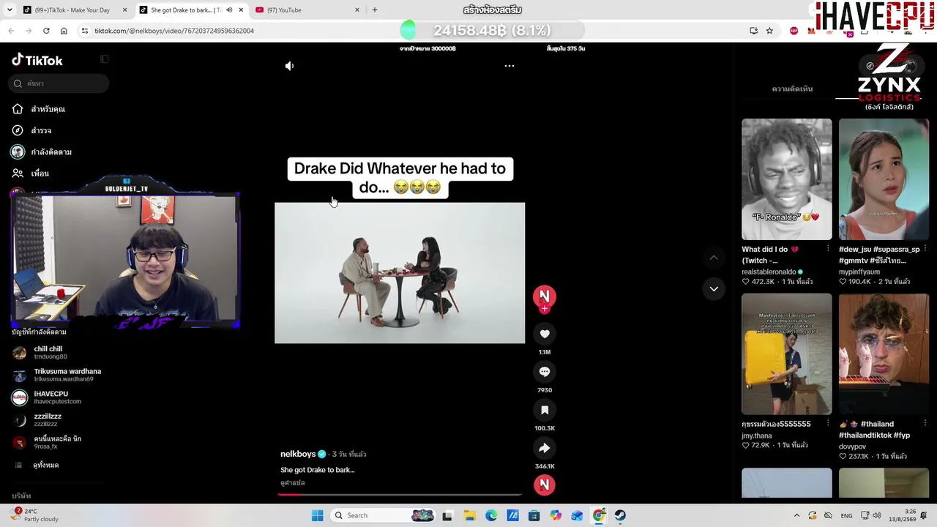
Task: Focus the TikTok search field 'ค้นหา'
Action: [x=60, y=83]
